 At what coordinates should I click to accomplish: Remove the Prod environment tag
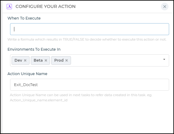pos(66,60)
